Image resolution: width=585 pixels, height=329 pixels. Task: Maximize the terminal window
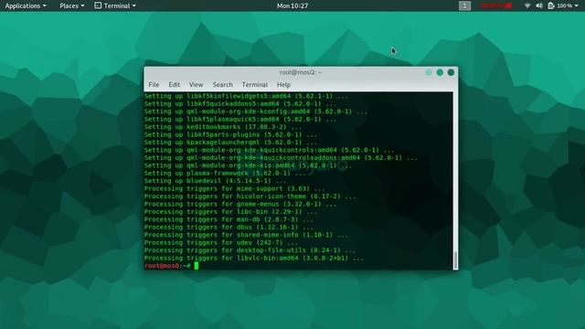(440, 72)
